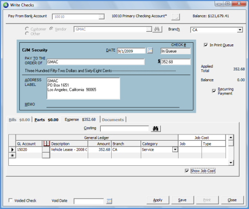Select the current row arrow indicator
This screenshot has height=209, width=249.
[13, 150]
